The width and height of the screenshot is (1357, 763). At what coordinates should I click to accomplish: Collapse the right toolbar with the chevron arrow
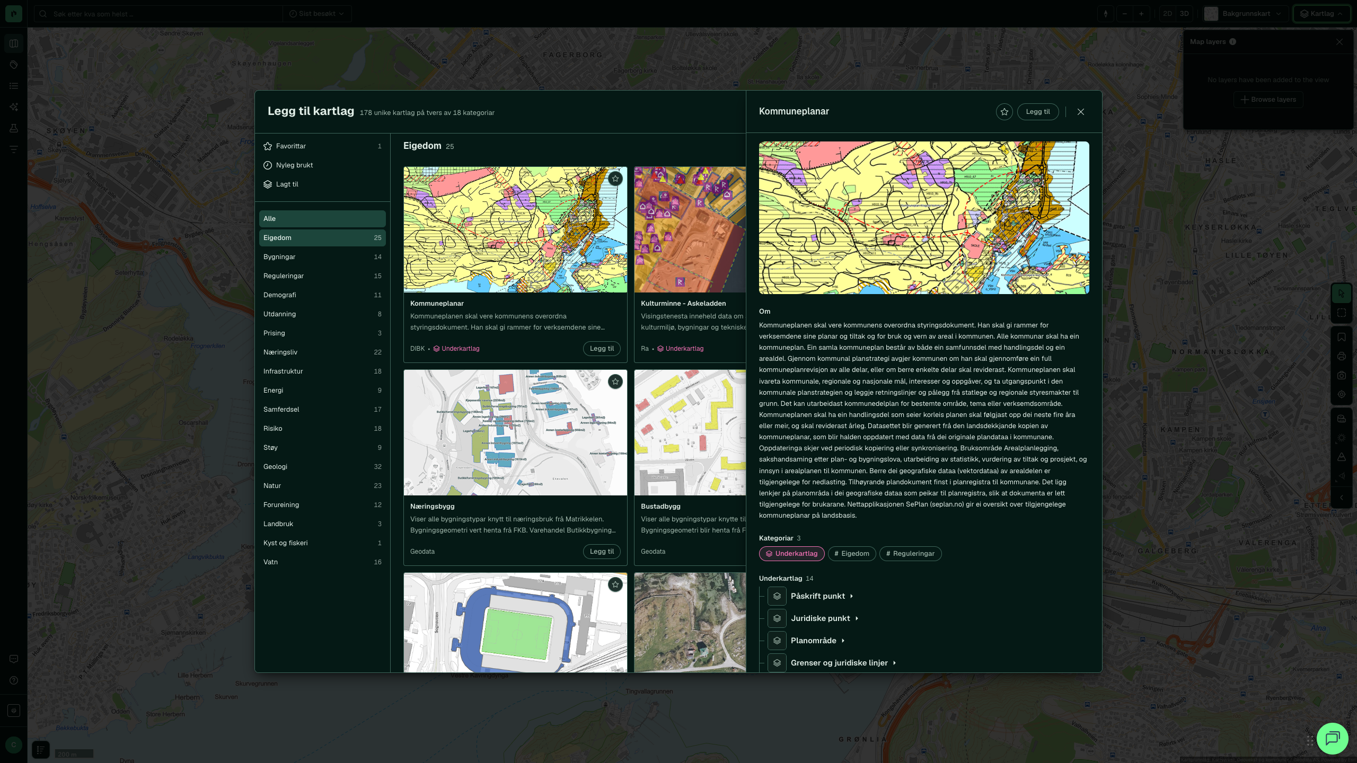point(1342,498)
